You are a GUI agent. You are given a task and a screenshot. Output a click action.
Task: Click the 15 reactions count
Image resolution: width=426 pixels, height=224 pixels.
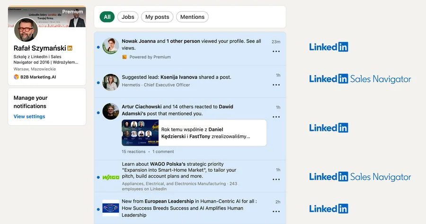[x=133, y=152]
